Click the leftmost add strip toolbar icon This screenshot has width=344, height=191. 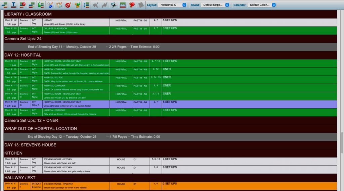point(5,5)
